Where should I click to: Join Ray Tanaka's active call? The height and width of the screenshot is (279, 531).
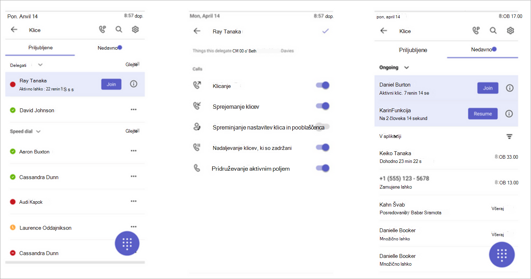pos(111,84)
